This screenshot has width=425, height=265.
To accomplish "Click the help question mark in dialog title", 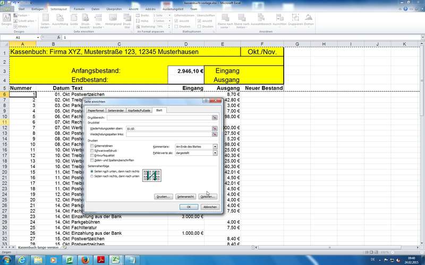I will [x=206, y=101].
